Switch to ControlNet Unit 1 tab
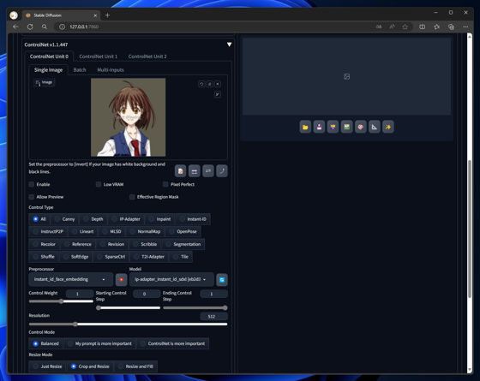Image resolution: width=480 pixels, height=381 pixels. pyautogui.click(x=98, y=57)
